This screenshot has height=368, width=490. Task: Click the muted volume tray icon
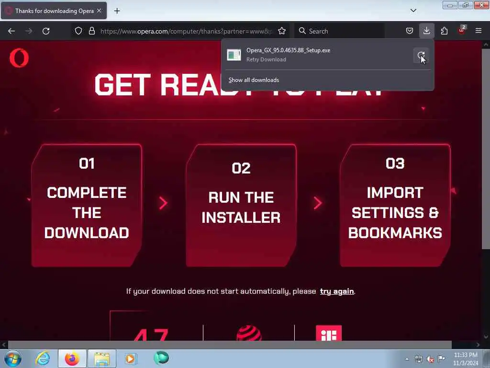(430, 359)
